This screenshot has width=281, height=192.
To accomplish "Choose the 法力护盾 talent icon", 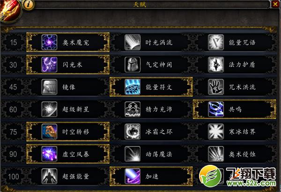I will point(216,65).
